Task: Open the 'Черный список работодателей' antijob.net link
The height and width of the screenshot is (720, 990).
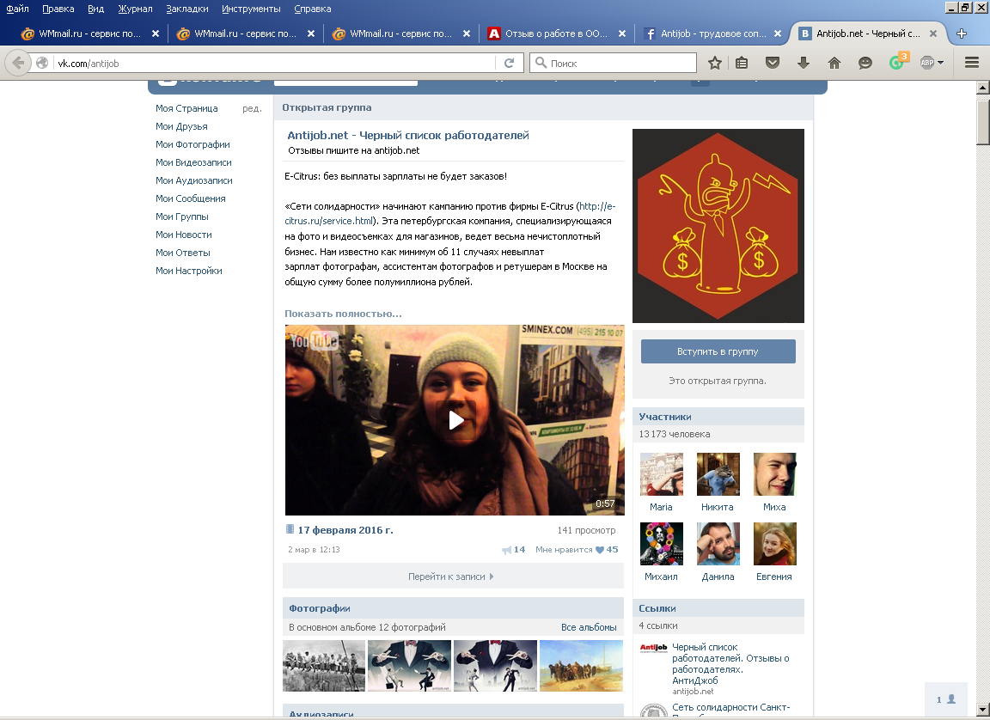Action: click(x=730, y=663)
